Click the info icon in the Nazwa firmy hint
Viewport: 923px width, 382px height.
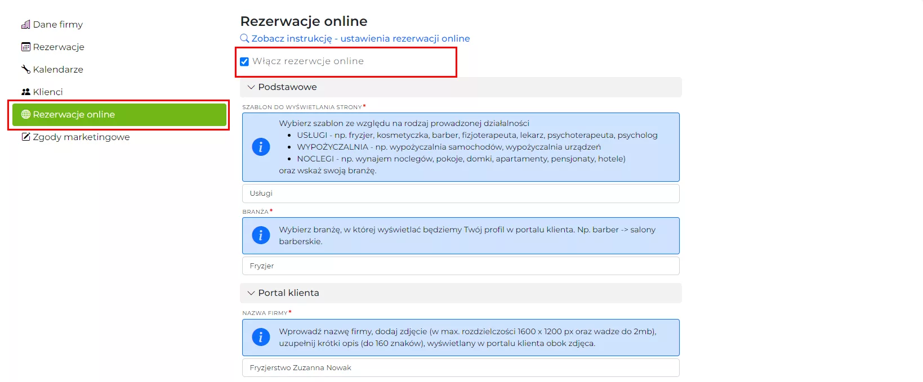261,337
